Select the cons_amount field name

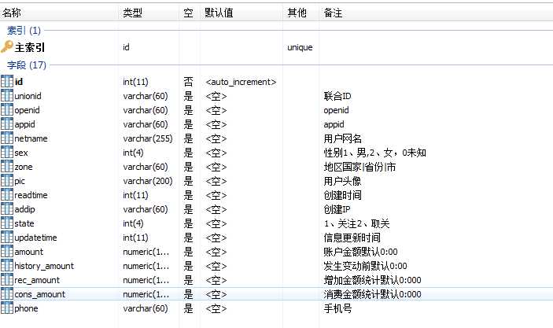pos(40,294)
